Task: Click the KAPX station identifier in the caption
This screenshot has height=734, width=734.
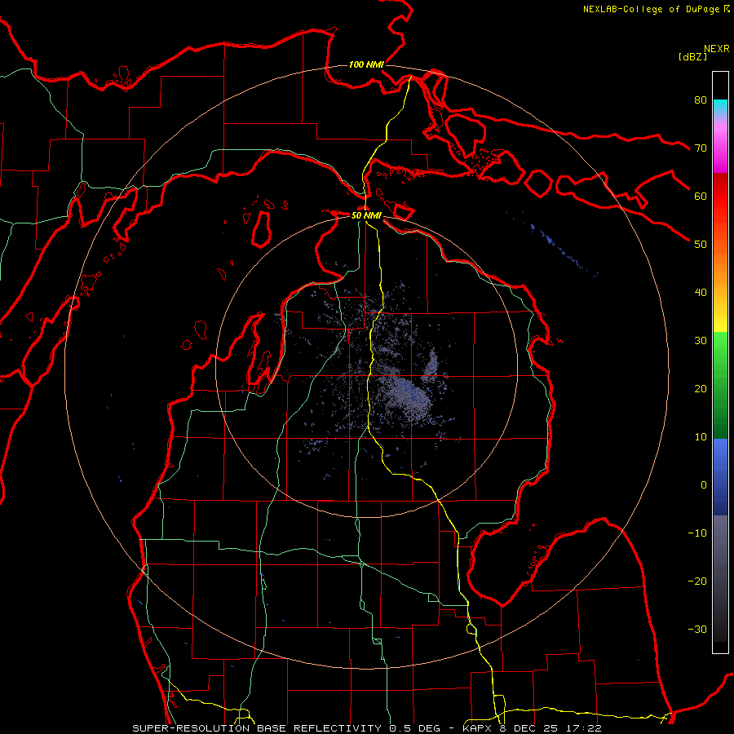Action: click(480, 728)
